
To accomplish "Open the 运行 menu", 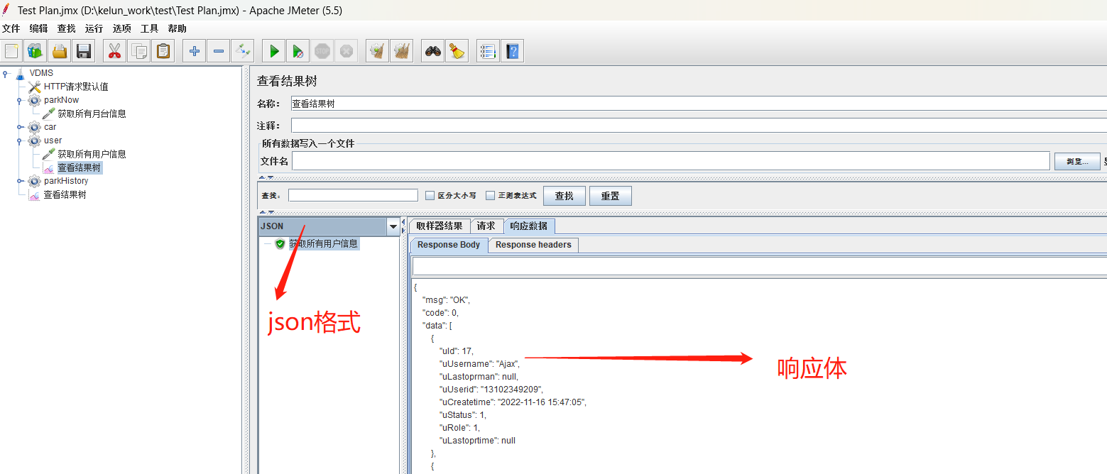I will pyautogui.click(x=94, y=28).
